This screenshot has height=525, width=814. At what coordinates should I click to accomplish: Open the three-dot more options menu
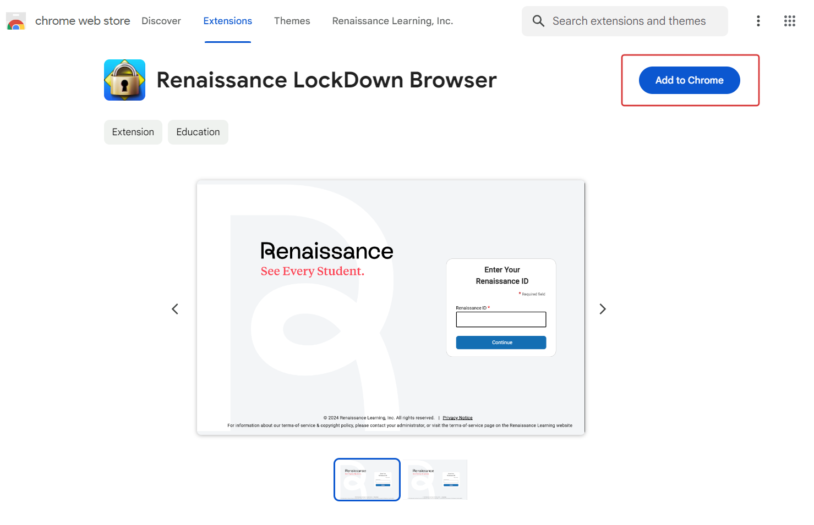click(758, 21)
